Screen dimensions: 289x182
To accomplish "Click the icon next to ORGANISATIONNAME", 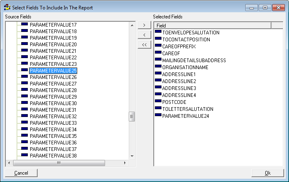I will tap(158, 66).
